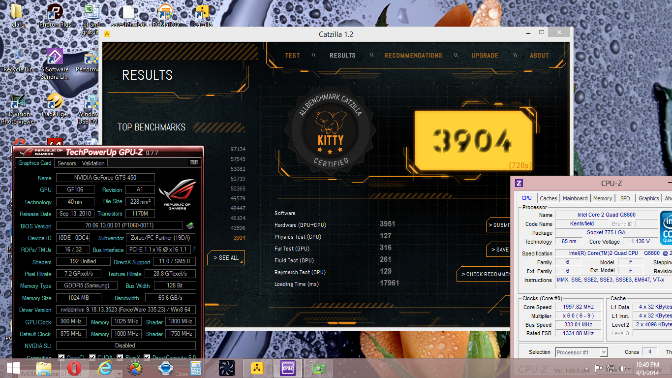Open the RECOMMENDATIONS menu in Catzilla
This screenshot has width=672, height=378.
pos(413,56)
